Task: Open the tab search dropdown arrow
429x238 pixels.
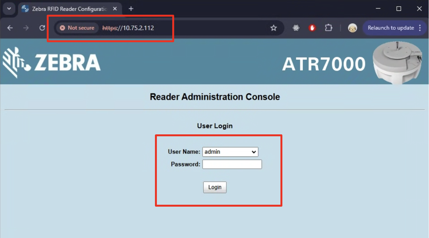Action: tap(9, 9)
